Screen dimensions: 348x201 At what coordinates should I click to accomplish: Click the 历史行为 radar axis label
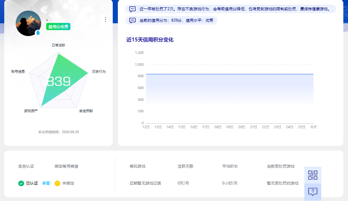pos(99,72)
